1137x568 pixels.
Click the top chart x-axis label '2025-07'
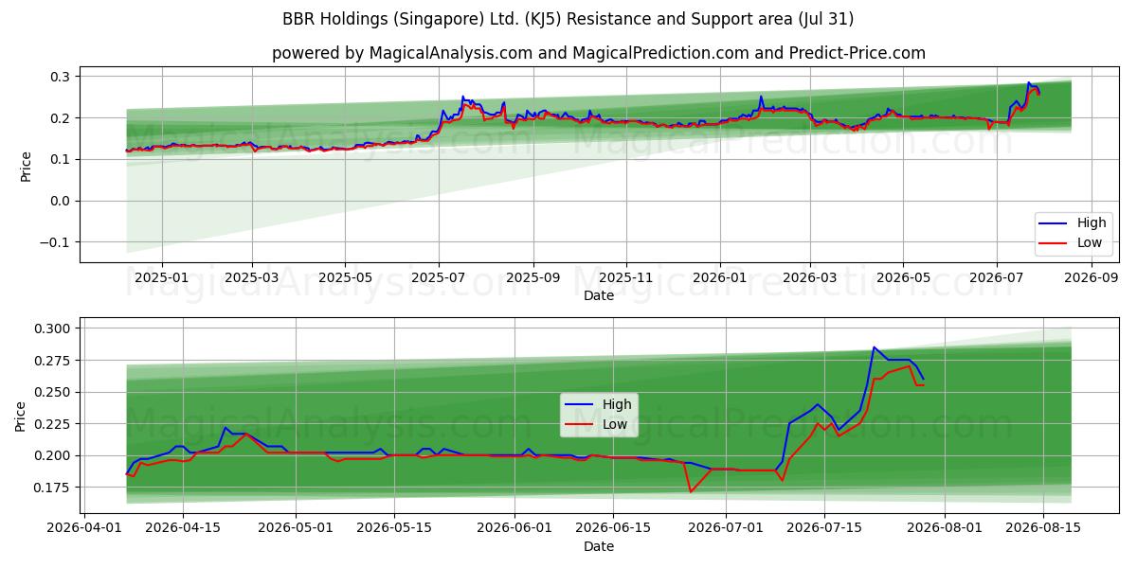439,277
